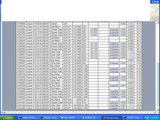Open link 510407688 in Close Trade row 510413449
The width and height of the screenshot is (160, 120).
(114, 105)
